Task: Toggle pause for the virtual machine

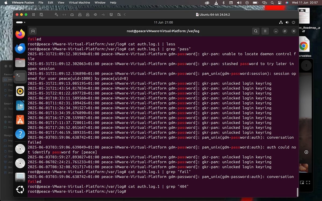Action: (x=34, y=15)
